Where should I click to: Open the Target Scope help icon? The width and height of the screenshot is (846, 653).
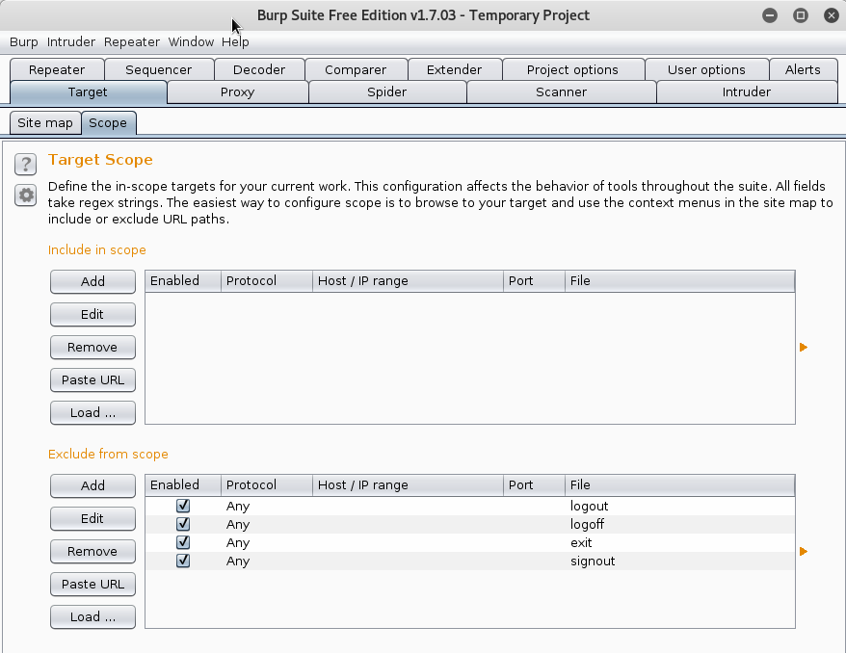pyautogui.click(x=25, y=164)
